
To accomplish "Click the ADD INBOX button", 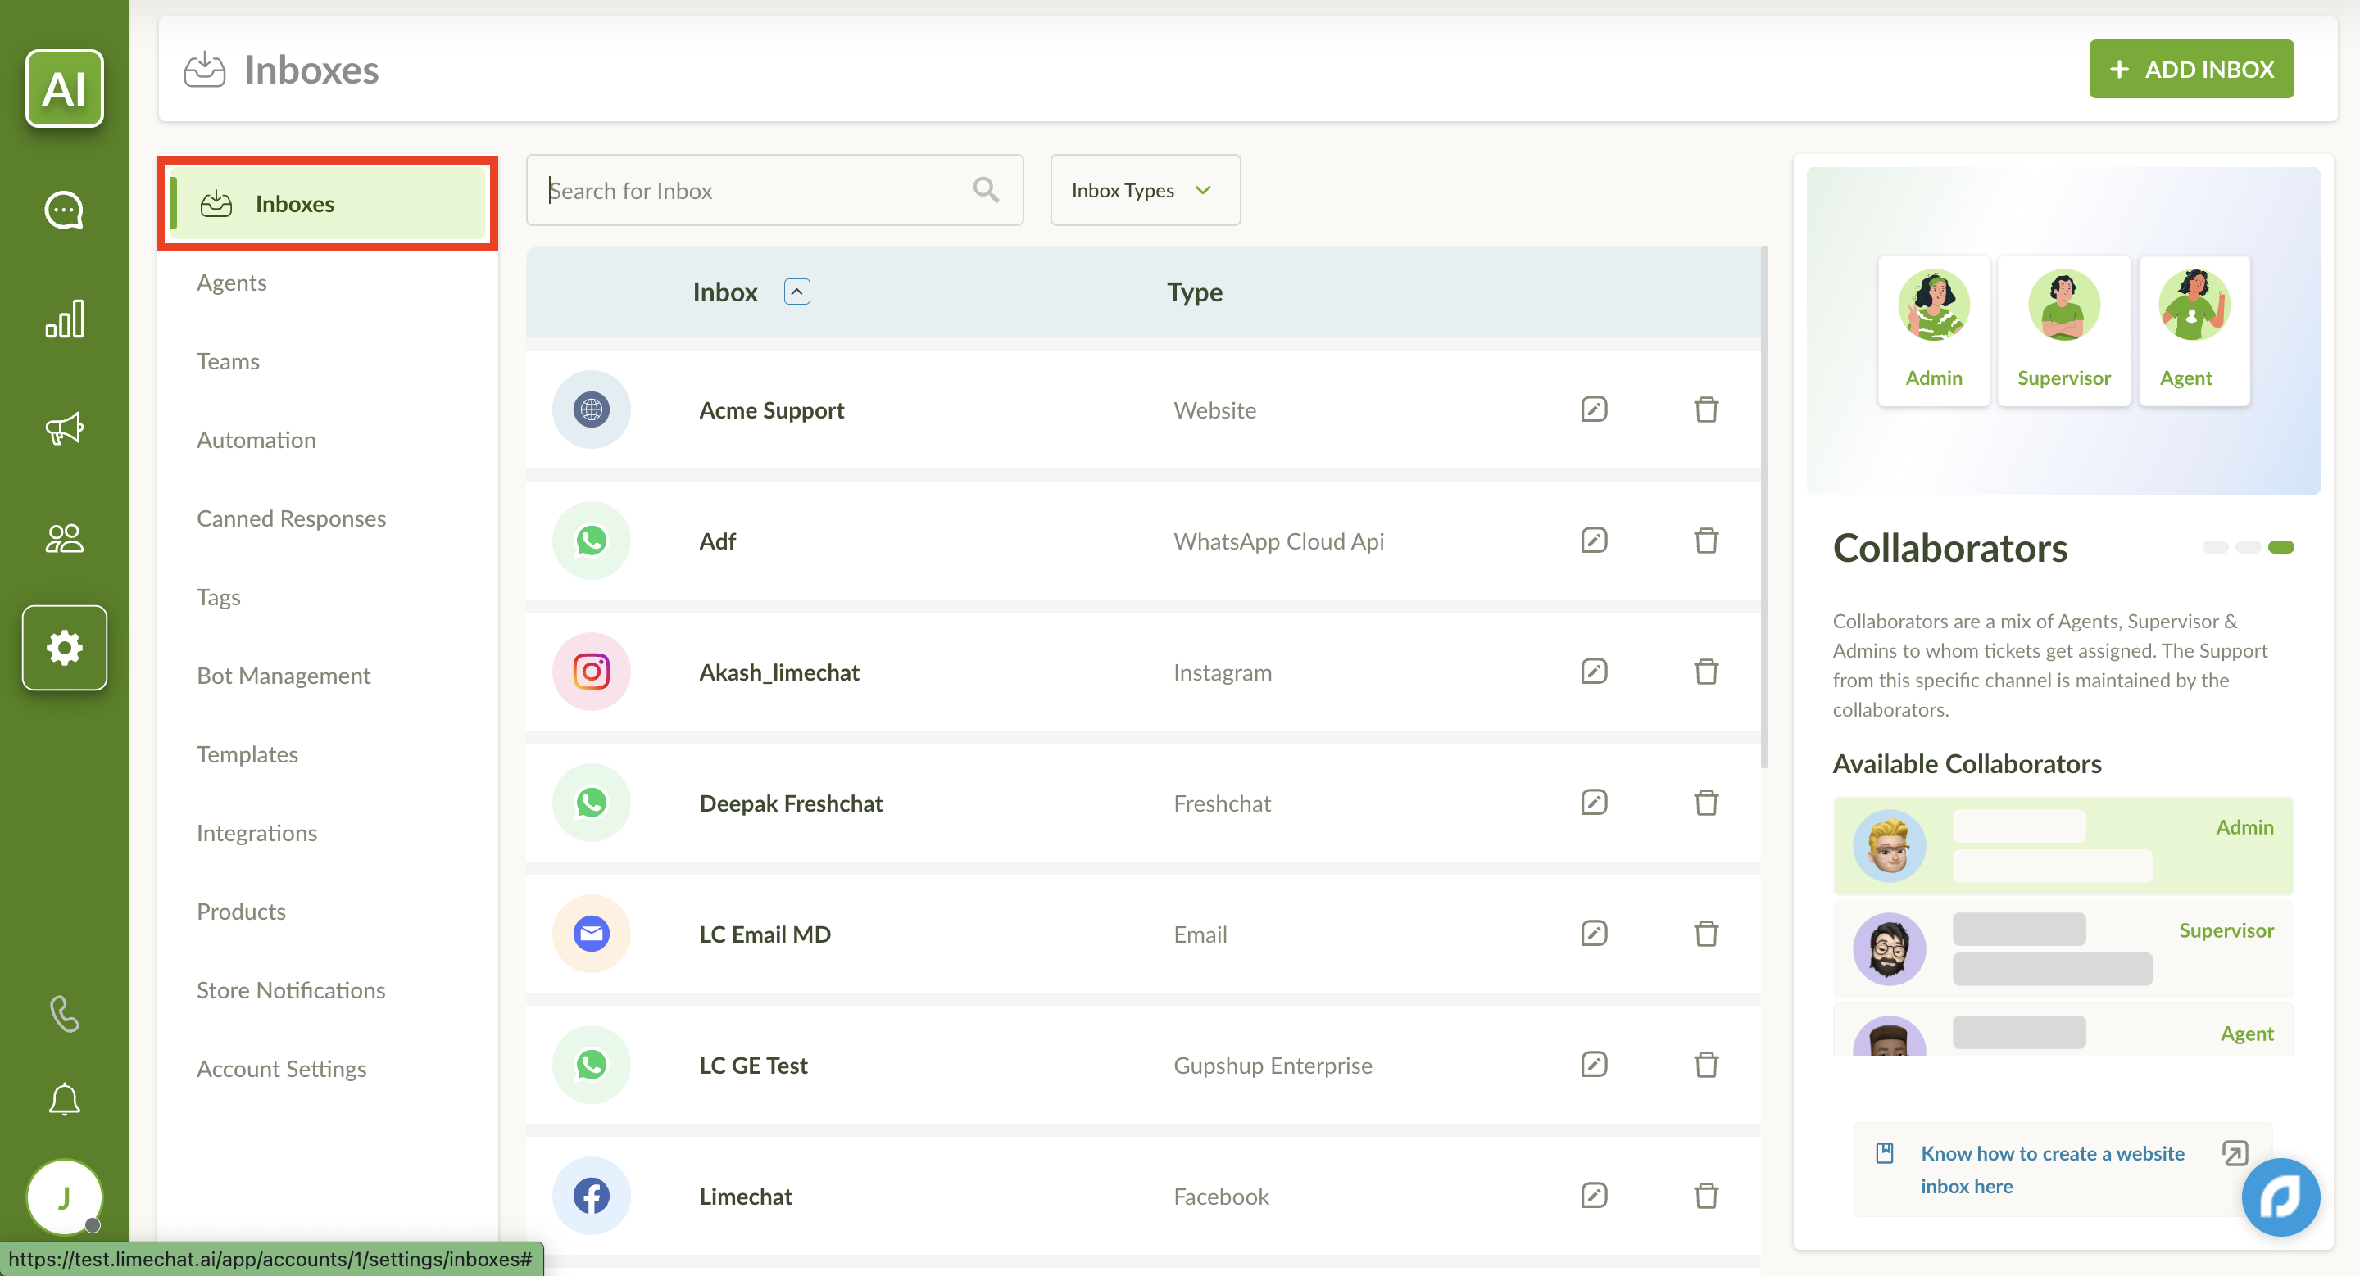I will 2190,69.
